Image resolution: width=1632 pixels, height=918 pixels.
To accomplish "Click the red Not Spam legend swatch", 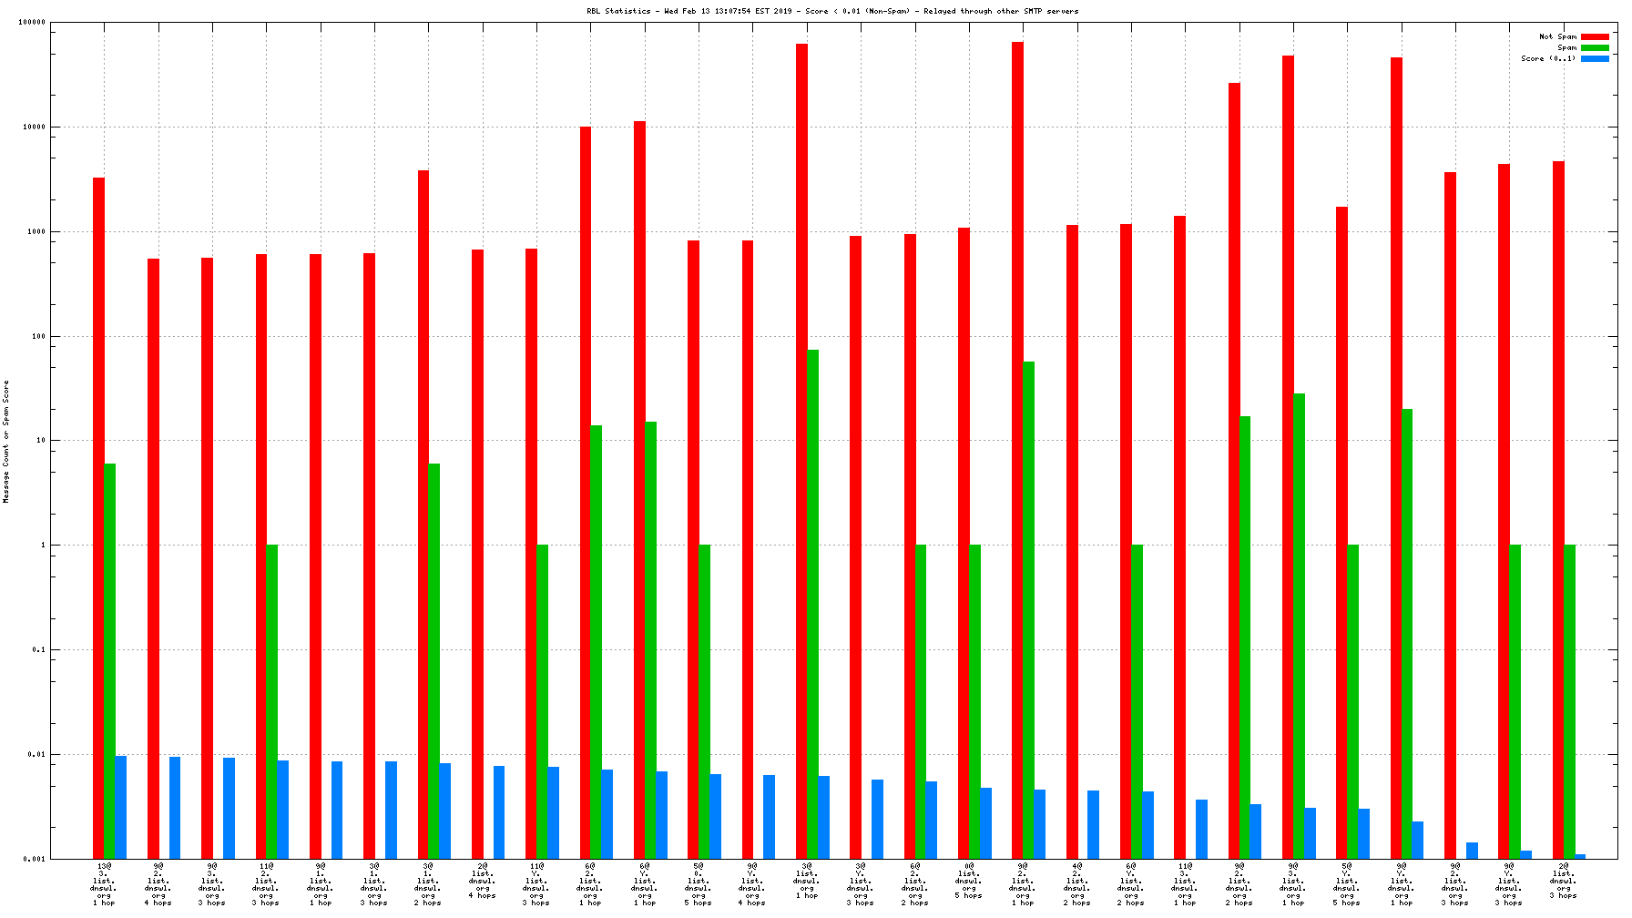I will pyautogui.click(x=1595, y=36).
